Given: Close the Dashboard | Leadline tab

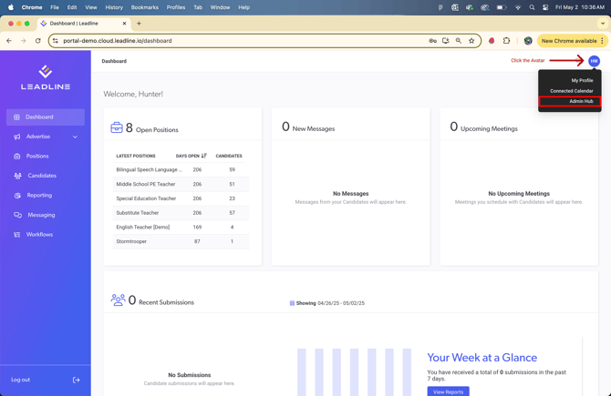Looking at the screenshot, I should pos(124,24).
